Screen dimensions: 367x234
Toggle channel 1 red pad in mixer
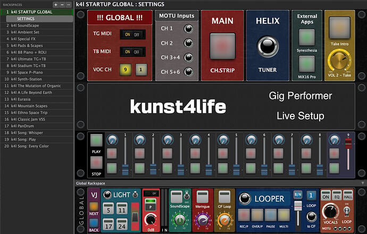(112, 154)
